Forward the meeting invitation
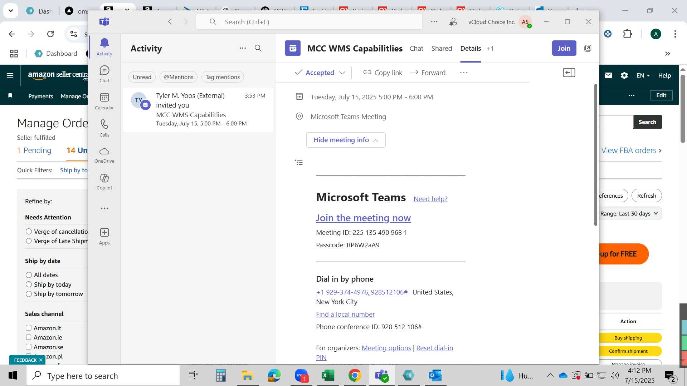Image resolution: width=687 pixels, height=386 pixels. pos(428,73)
